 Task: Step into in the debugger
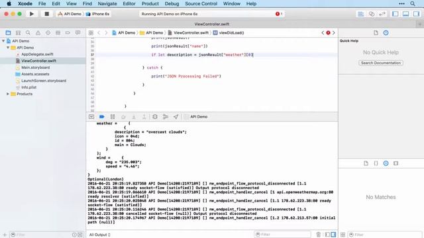pos(134,116)
